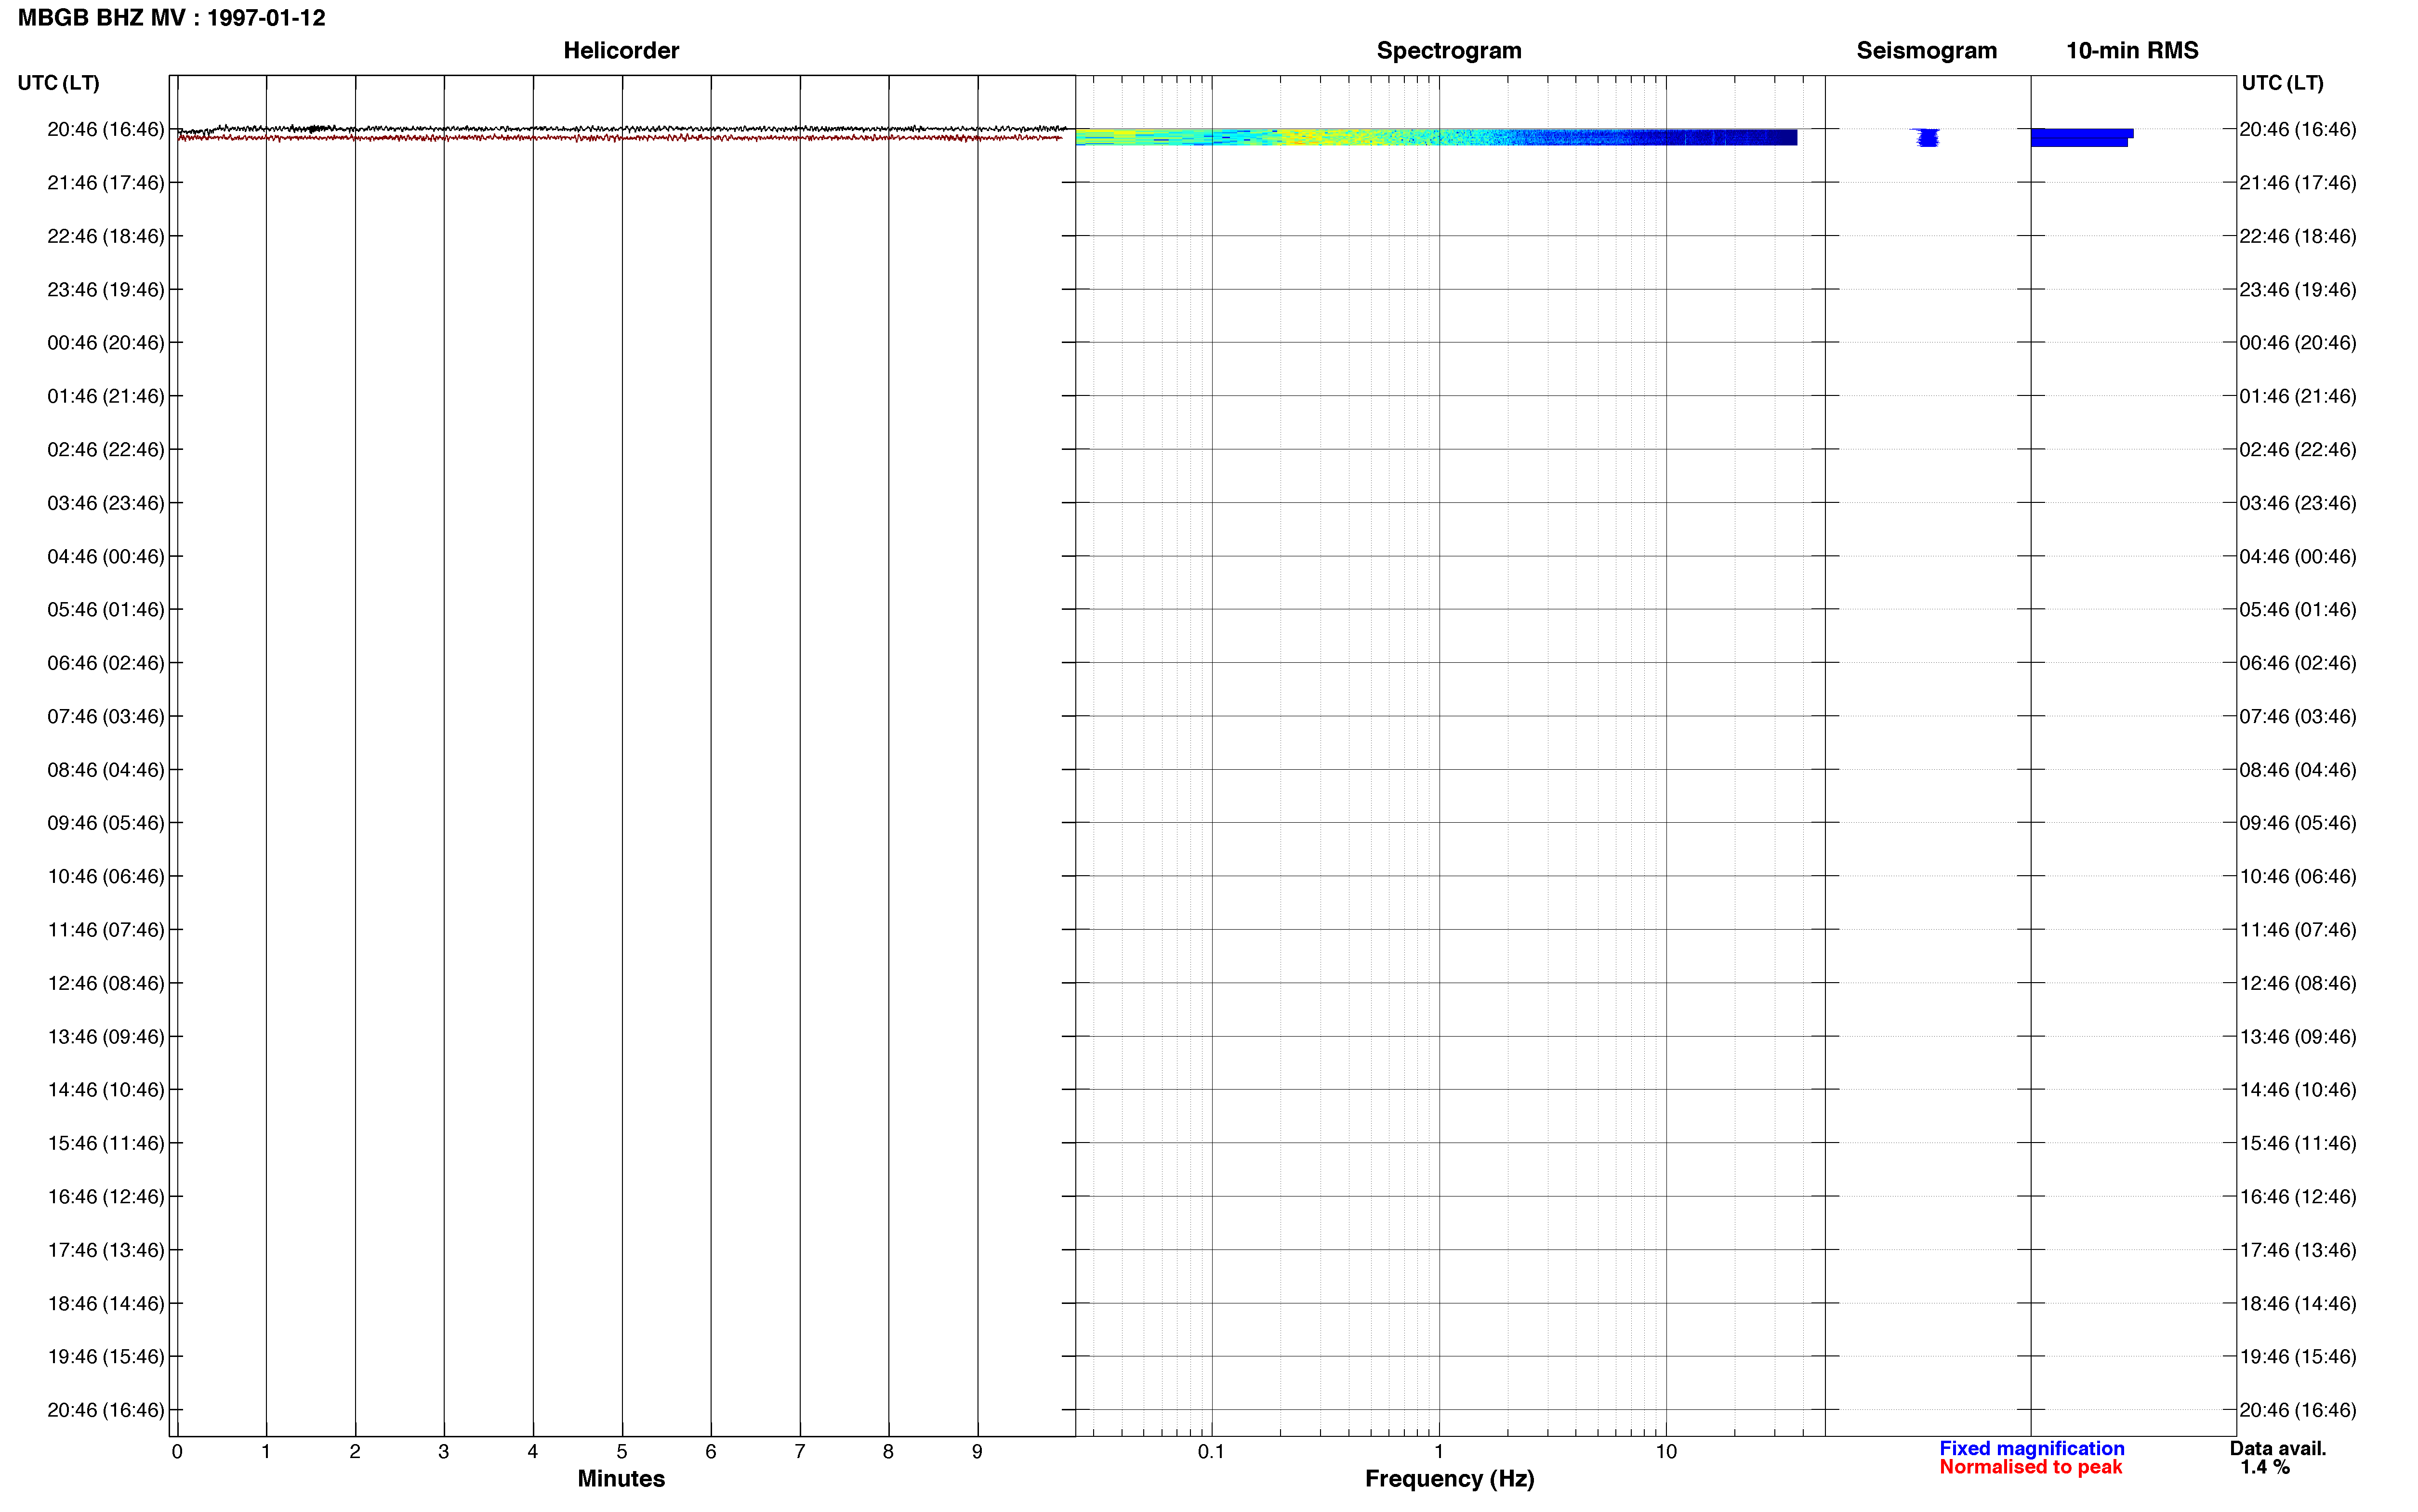Click right time label '12:46 (08:46)'
Image resolution: width=2418 pixels, height=1512 pixels.
pyautogui.click(x=2298, y=983)
